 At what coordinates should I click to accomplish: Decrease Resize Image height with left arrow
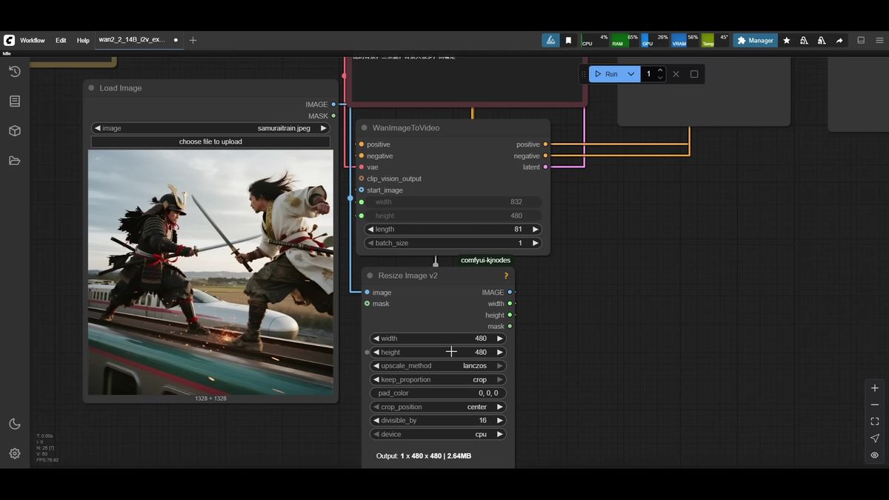376,352
